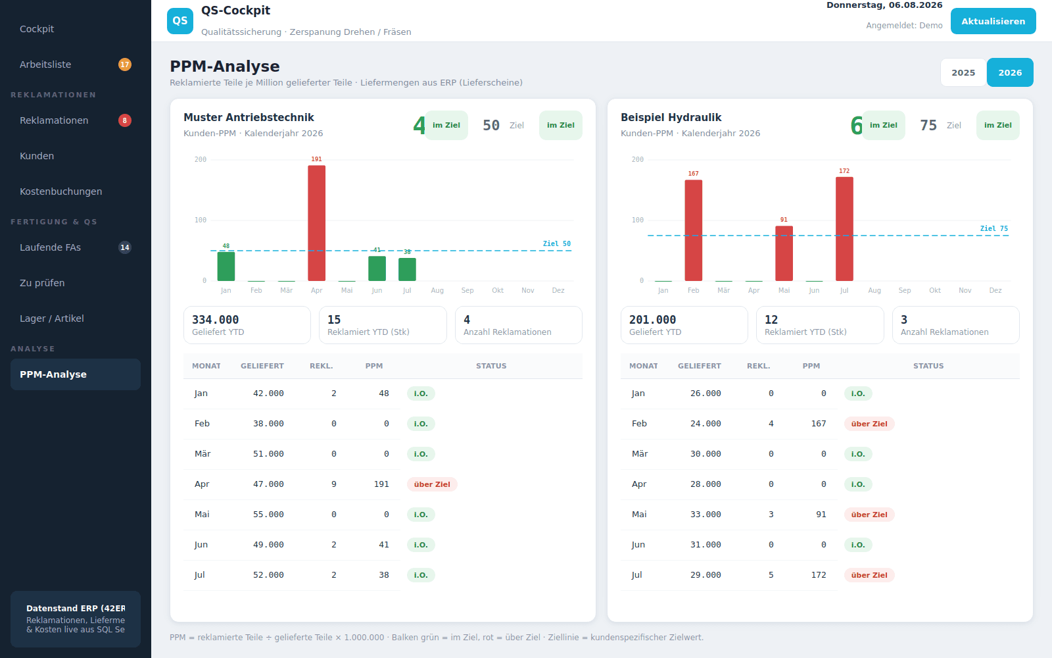
Task: Switch to year 2026
Action: coord(1010,72)
